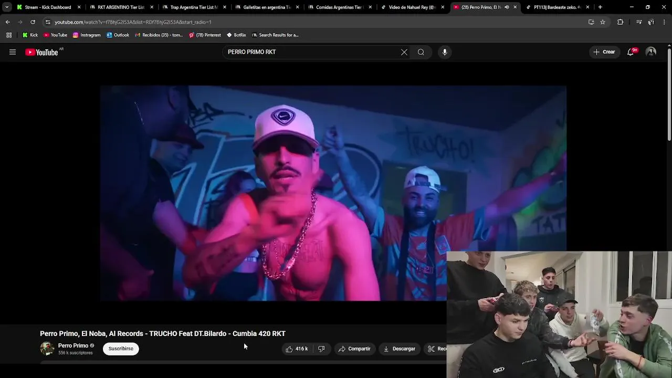Open the Crear upload menu
This screenshot has height=378, width=672.
(x=604, y=52)
